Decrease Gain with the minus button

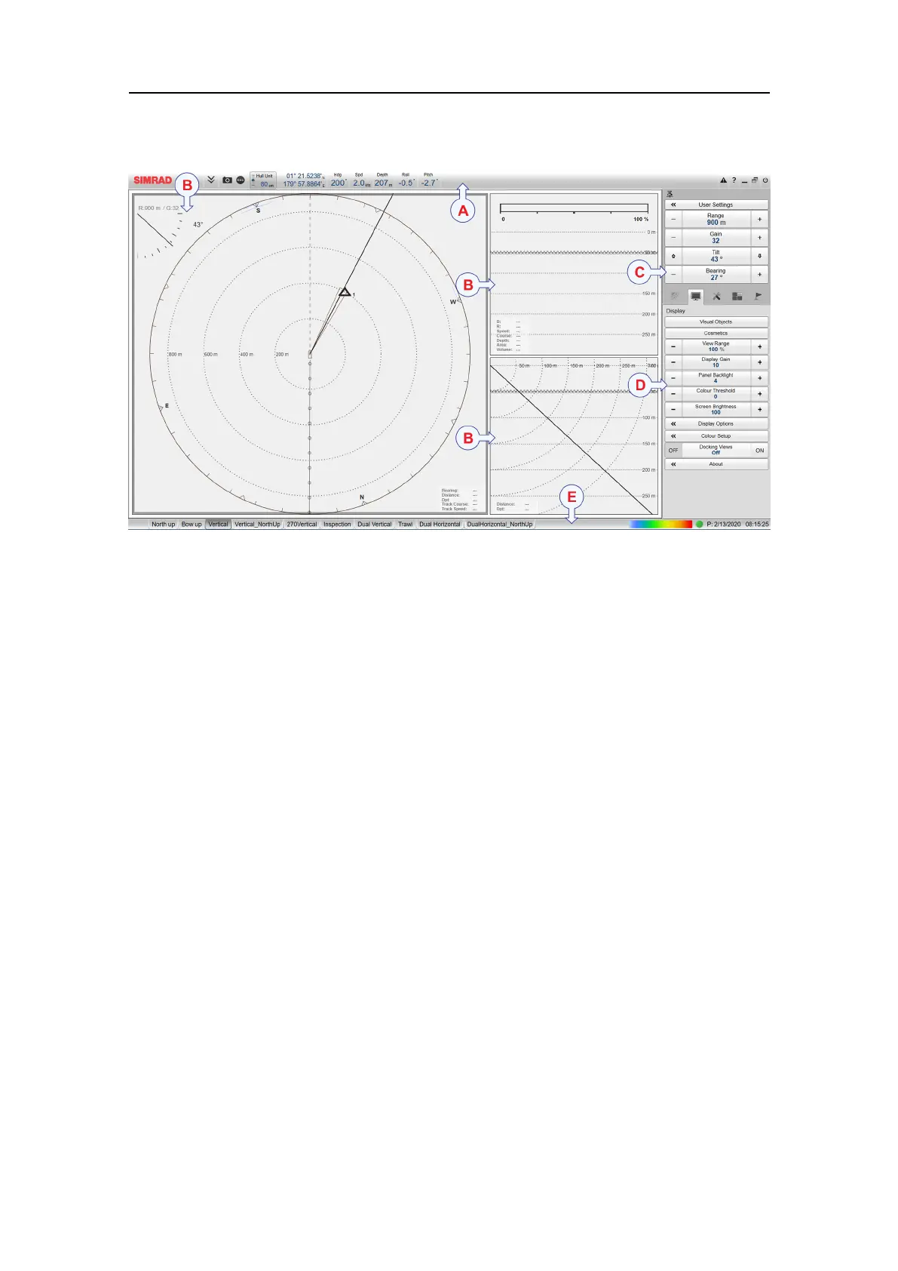pos(673,237)
